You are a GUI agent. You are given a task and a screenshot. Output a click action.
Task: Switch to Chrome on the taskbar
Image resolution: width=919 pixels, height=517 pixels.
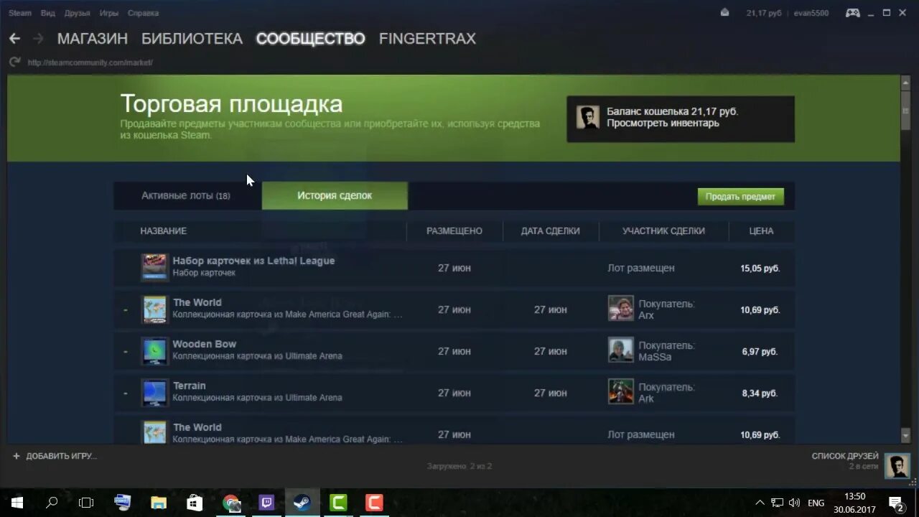[x=230, y=503]
